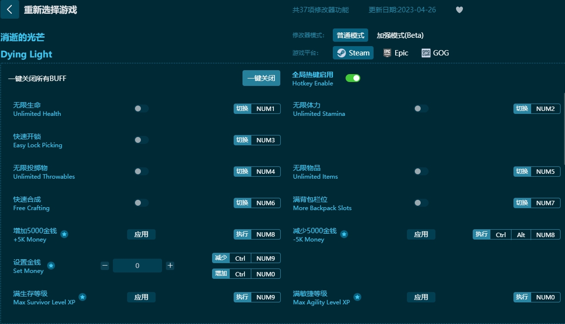Screen dimensions: 565x324
Task: Click the back arrow icon
Action: coord(9,9)
